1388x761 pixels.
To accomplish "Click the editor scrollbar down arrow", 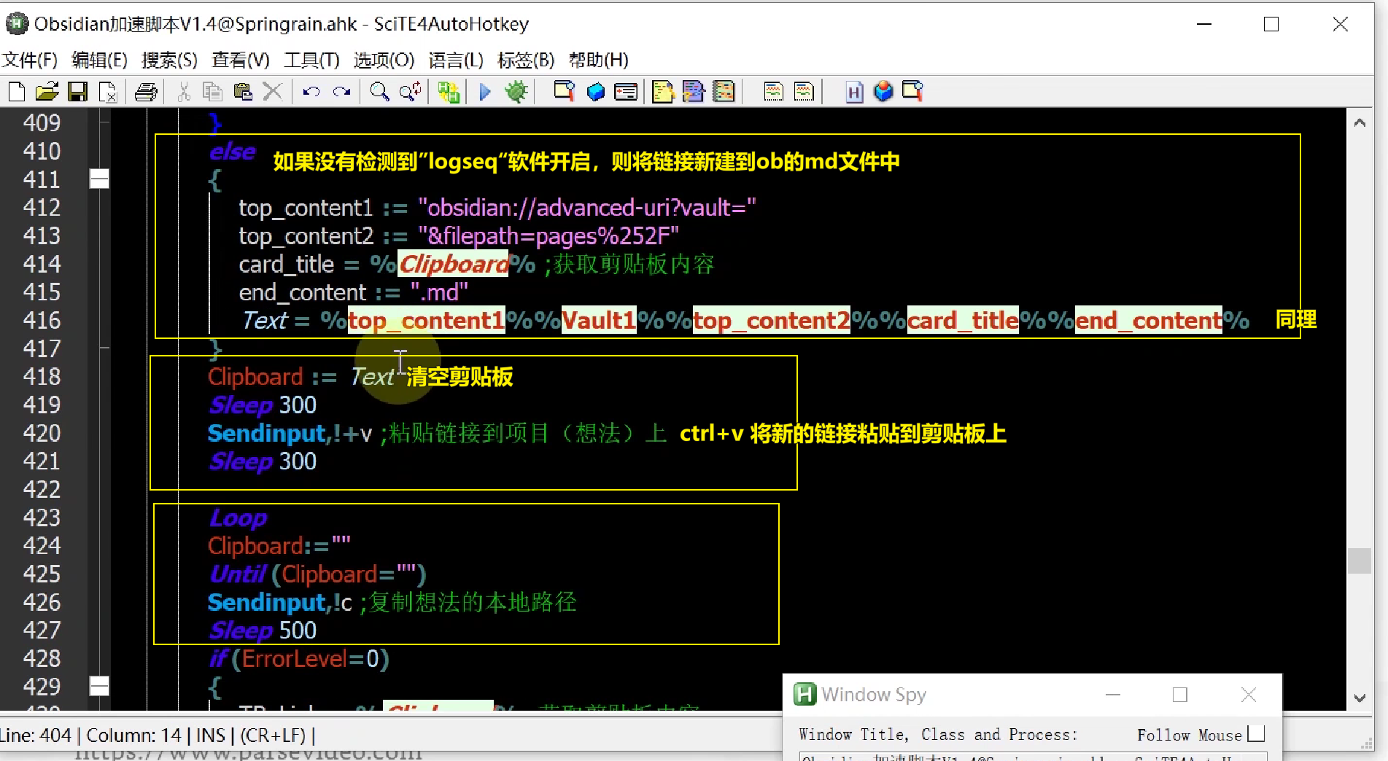I will (x=1360, y=698).
